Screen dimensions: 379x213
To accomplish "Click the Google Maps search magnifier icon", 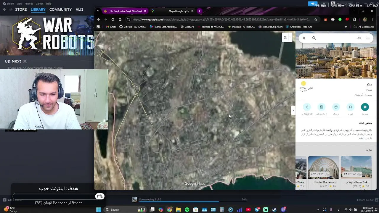I will [x=314, y=38].
